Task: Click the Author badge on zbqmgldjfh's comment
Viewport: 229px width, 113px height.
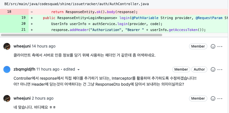Action: (199, 69)
